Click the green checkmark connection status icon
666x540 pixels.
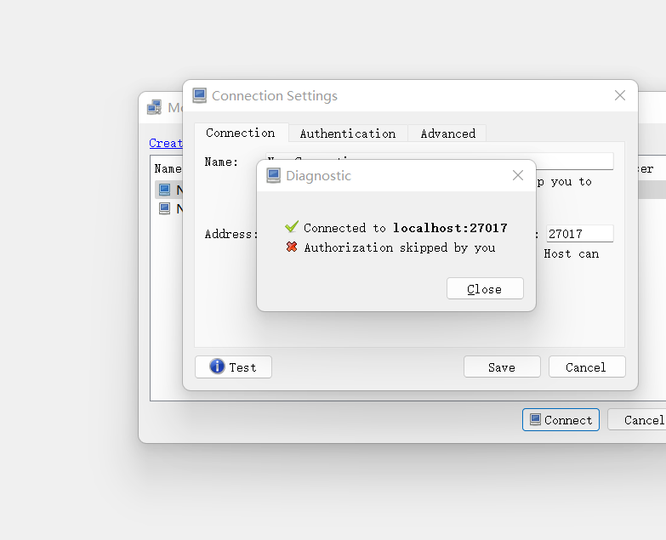(x=292, y=227)
